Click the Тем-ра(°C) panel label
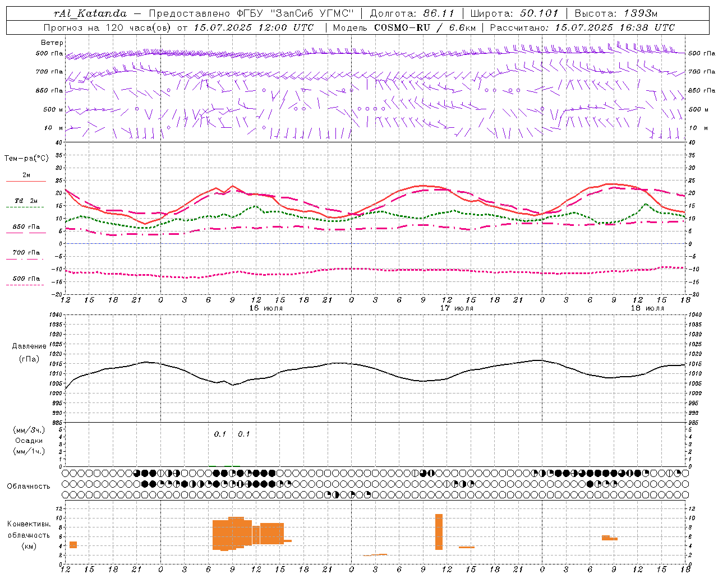718x574 pixels. [x=26, y=158]
